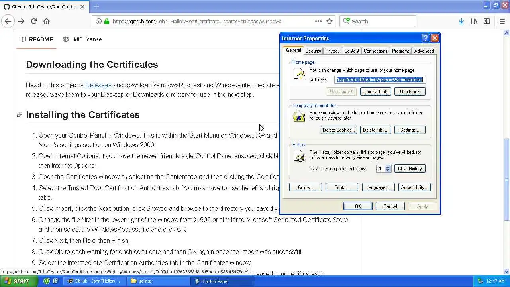Switch to Control Panel taskbar button
This screenshot has width=510, height=287.
(222, 281)
